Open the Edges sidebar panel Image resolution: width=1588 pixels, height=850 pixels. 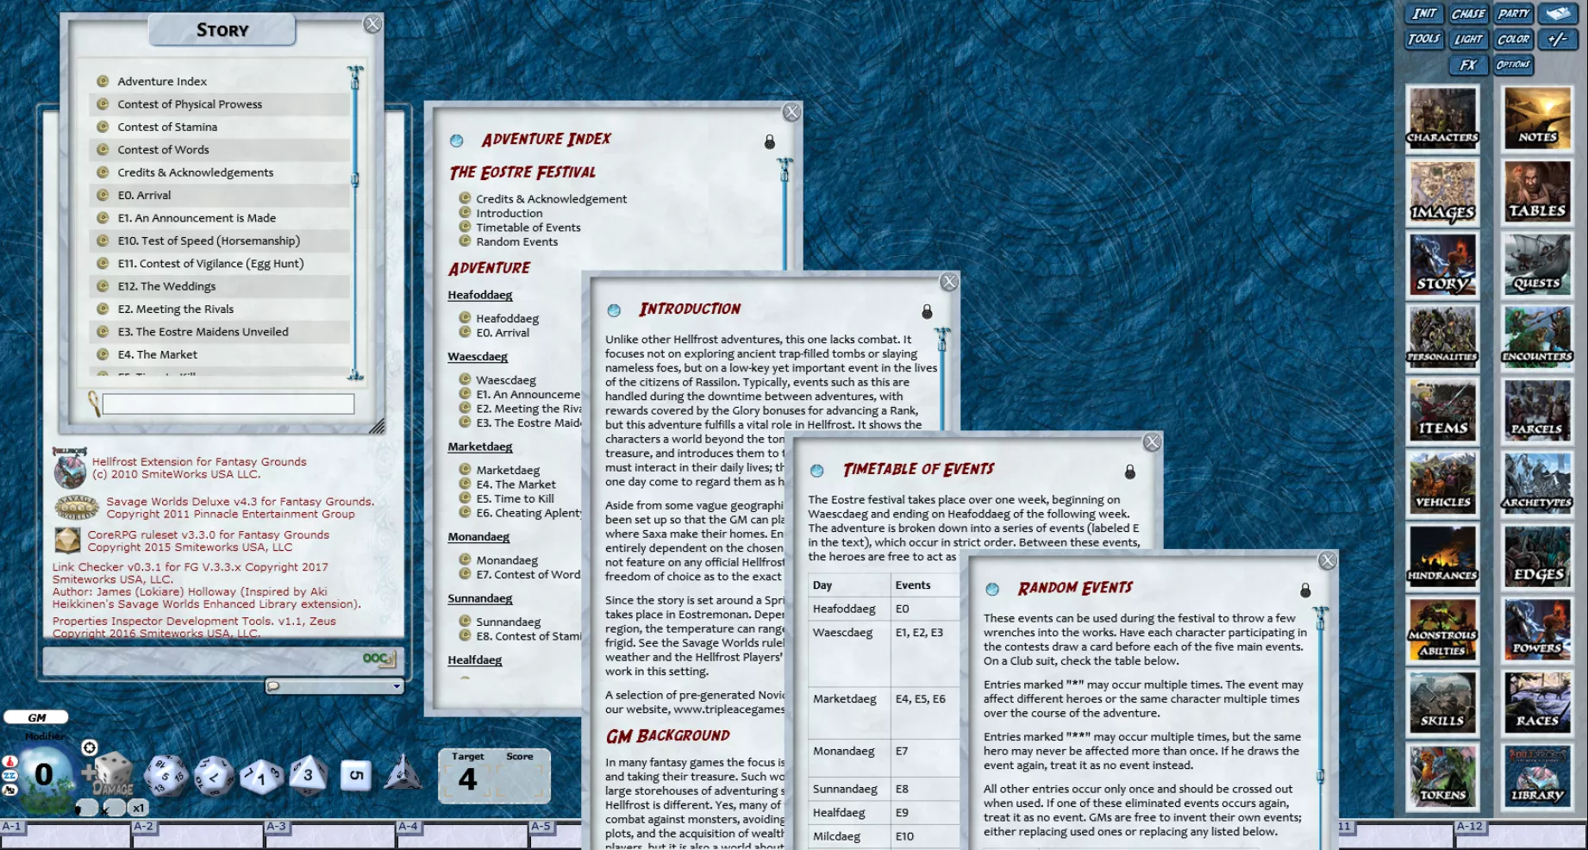[x=1537, y=559]
